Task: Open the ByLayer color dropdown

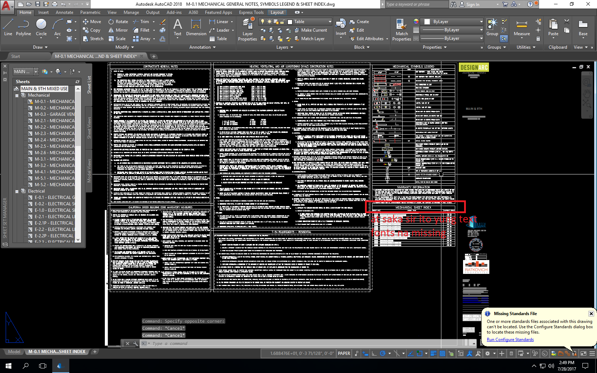Action: (452, 22)
